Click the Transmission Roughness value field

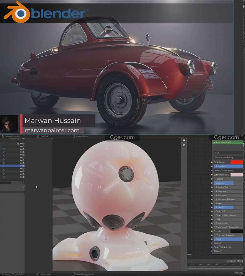(x=228, y=227)
